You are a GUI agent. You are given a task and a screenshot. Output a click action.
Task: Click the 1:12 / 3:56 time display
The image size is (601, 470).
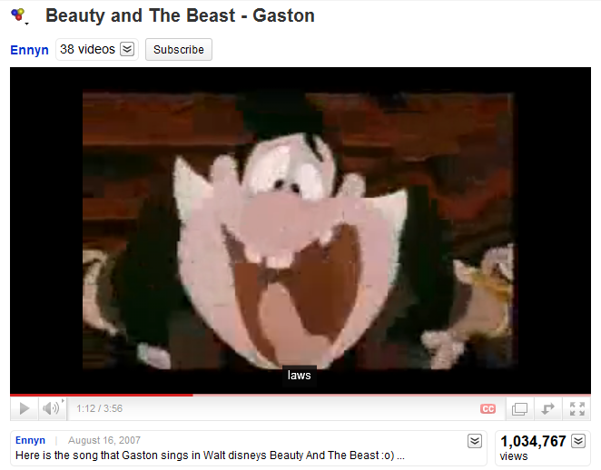point(100,408)
